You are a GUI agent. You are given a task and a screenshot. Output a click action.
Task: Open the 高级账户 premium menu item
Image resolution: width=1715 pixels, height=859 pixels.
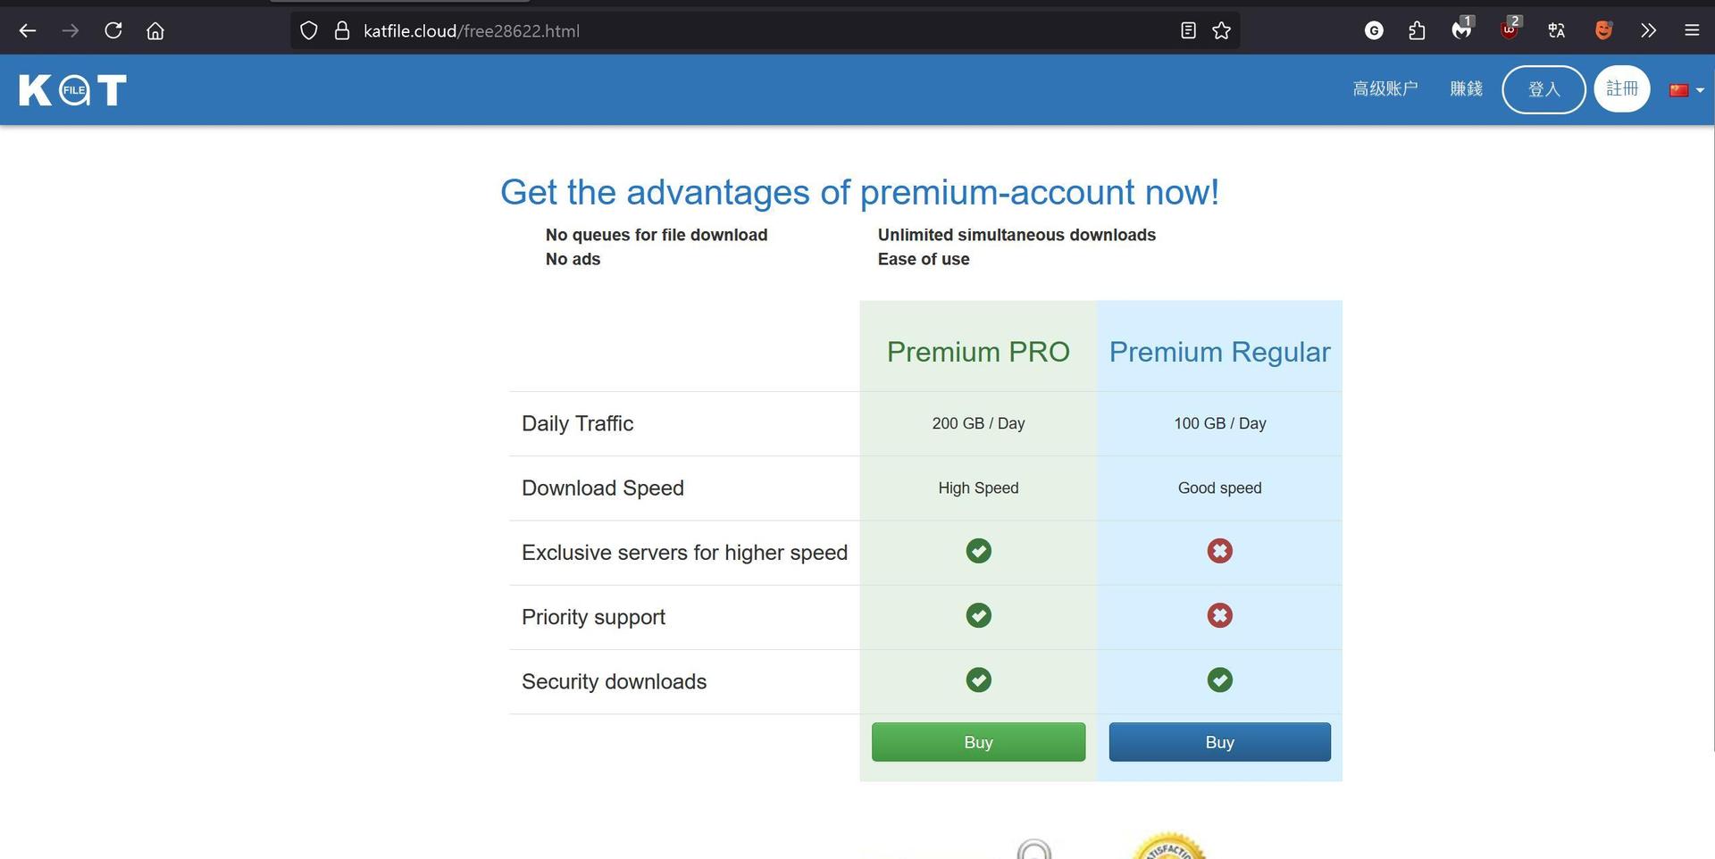click(1385, 89)
